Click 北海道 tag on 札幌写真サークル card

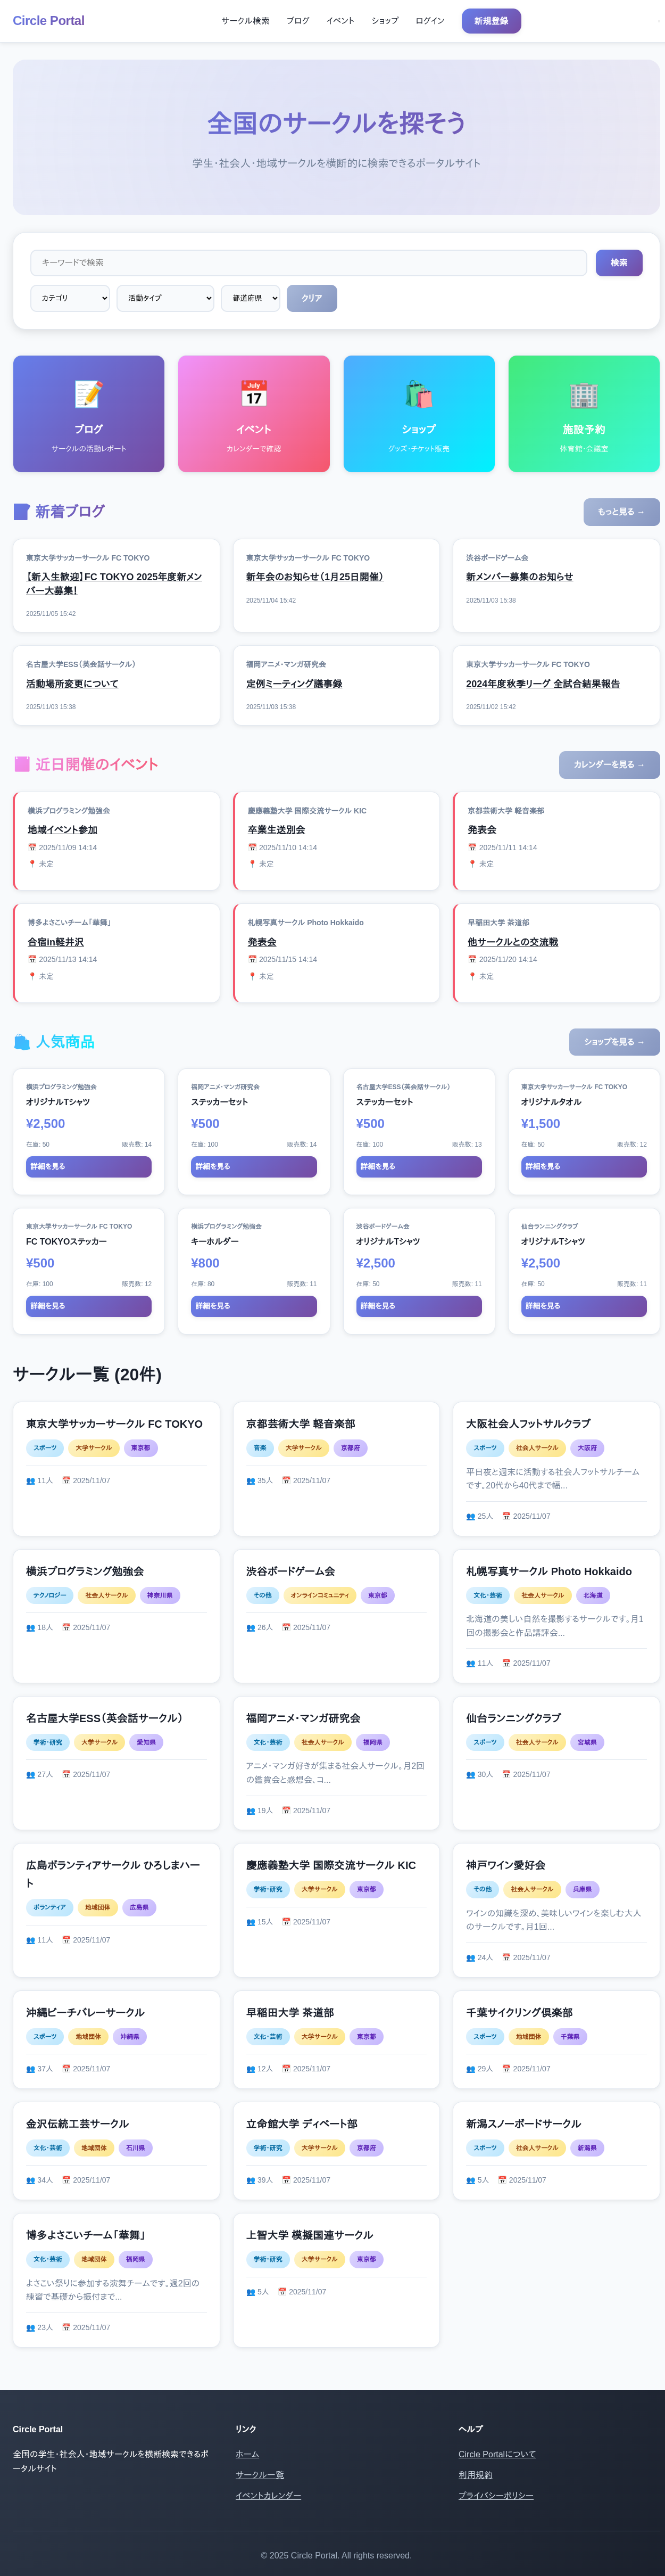[x=593, y=1596]
